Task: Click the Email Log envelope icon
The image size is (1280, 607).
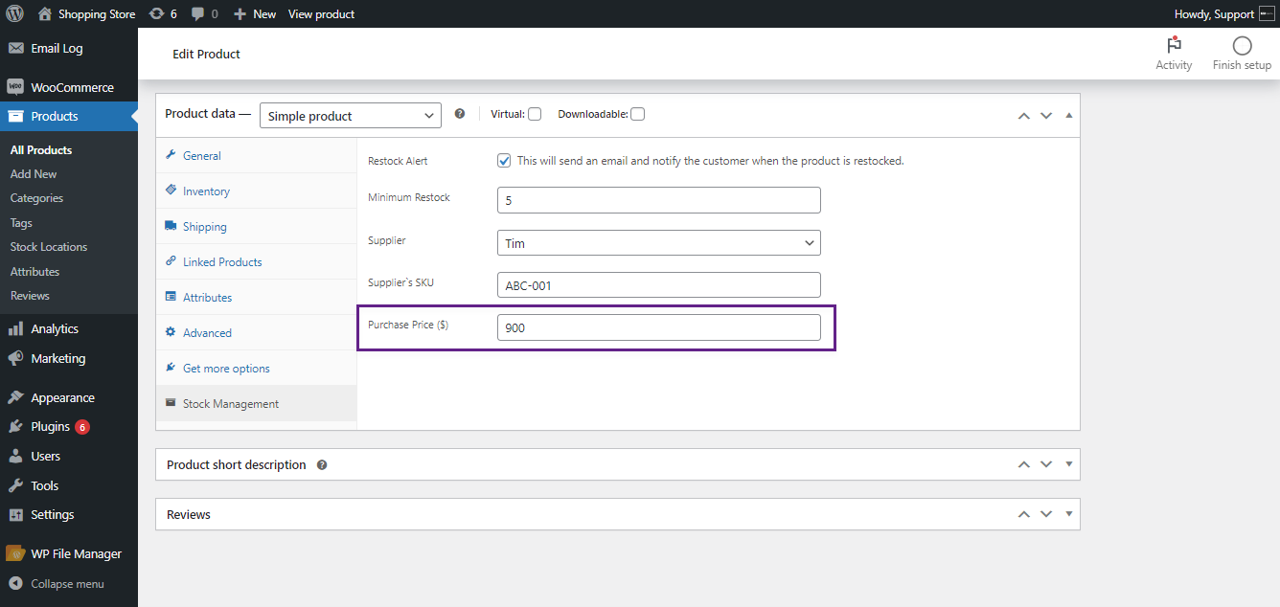Action: pos(16,48)
